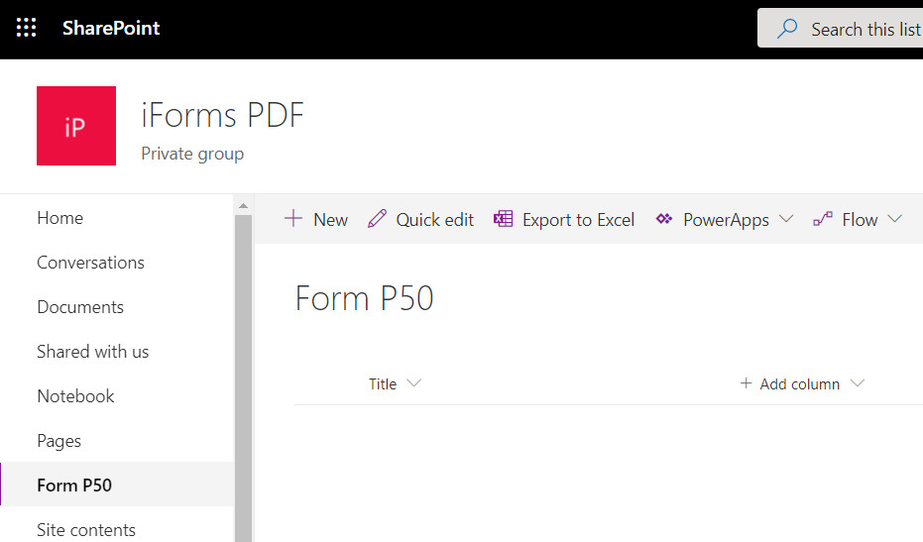Click the Flow connector icon

pyautogui.click(x=822, y=219)
